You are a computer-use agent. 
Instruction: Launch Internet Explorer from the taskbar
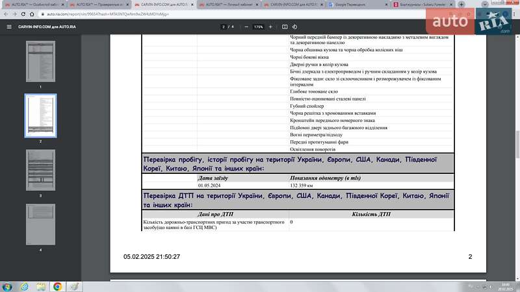pos(24,286)
